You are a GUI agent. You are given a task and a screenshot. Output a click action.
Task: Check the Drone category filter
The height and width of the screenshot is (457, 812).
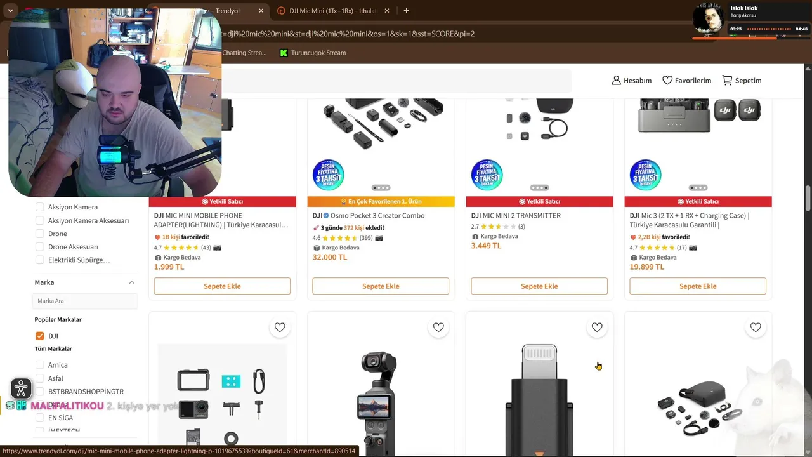click(40, 234)
